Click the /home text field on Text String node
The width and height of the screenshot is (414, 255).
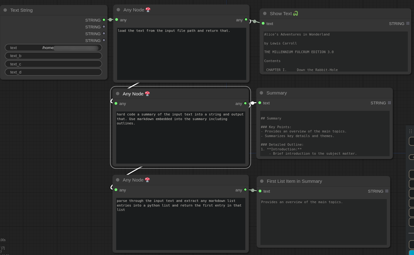[53, 48]
